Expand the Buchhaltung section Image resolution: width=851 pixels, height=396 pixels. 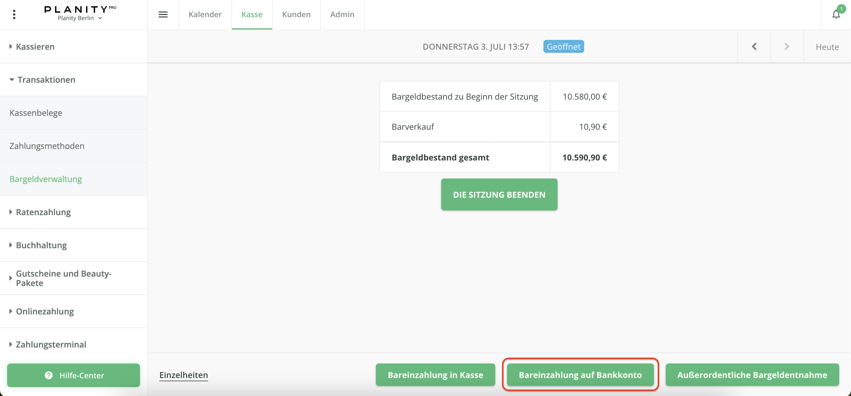tap(41, 245)
